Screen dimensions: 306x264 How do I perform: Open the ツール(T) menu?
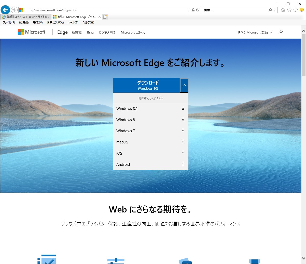click(x=73, y=23)
